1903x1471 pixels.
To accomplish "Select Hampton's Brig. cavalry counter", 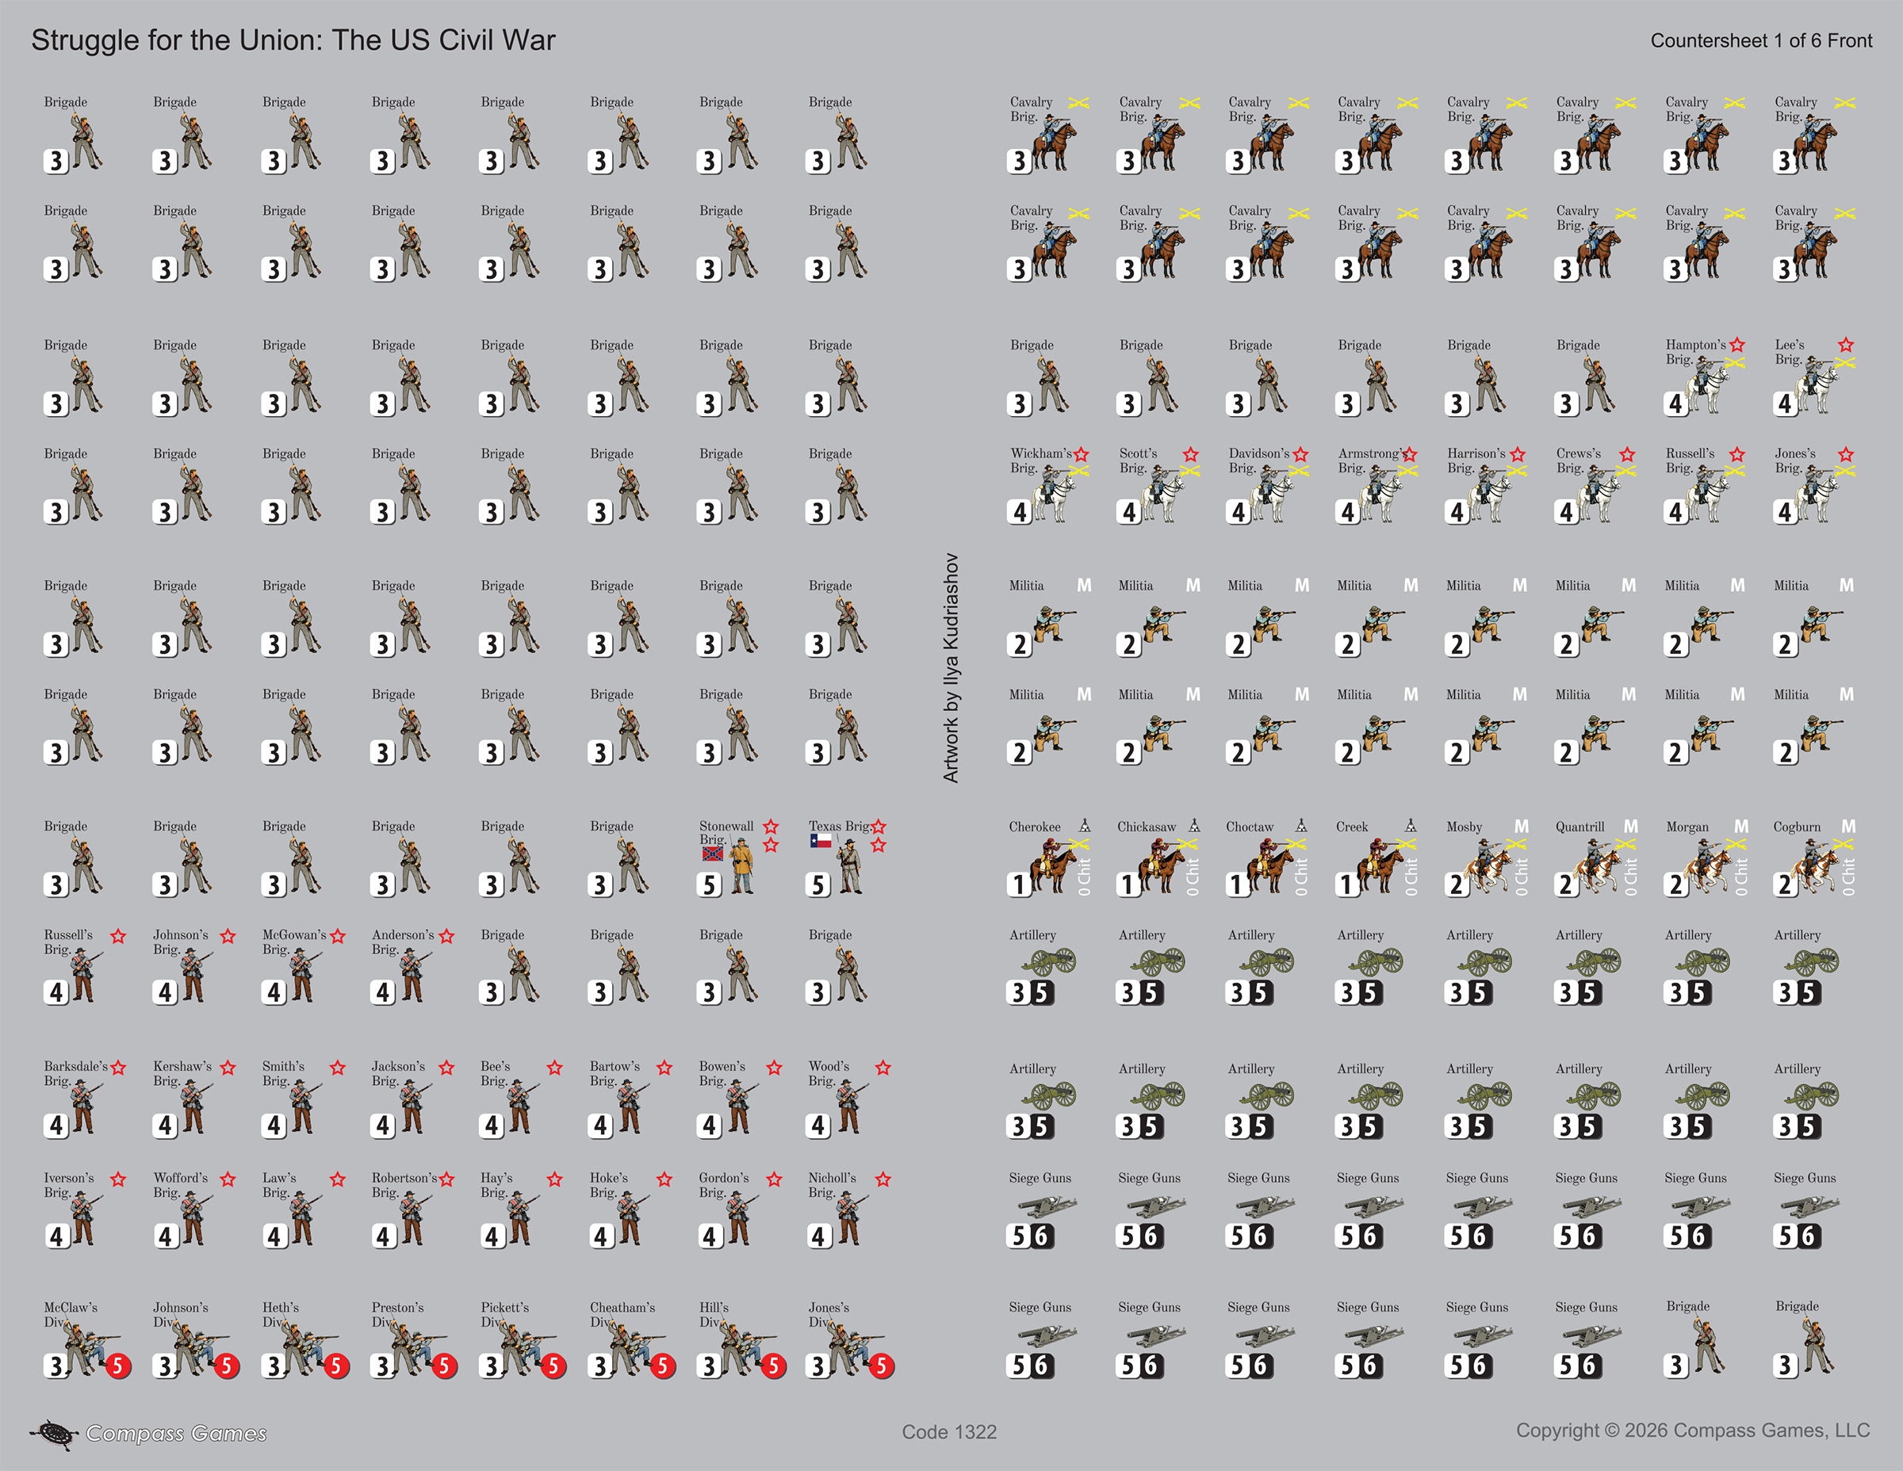I will click(x=1704, y=376).
